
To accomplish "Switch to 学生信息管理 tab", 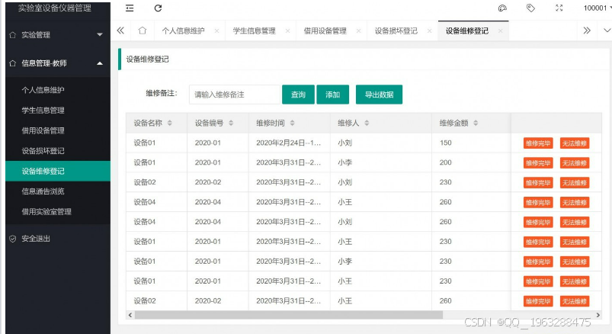I will 254,31.
